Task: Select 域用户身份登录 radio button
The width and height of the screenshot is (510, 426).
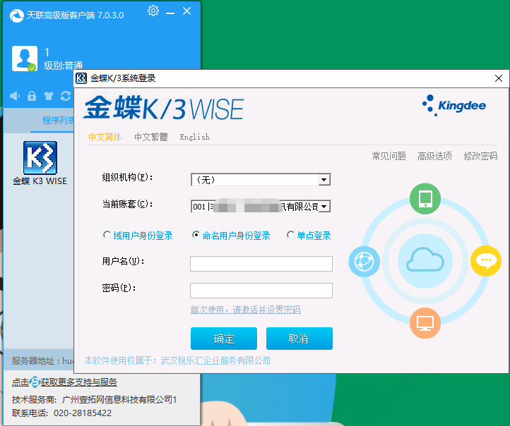Action: (x=107, y=235)
